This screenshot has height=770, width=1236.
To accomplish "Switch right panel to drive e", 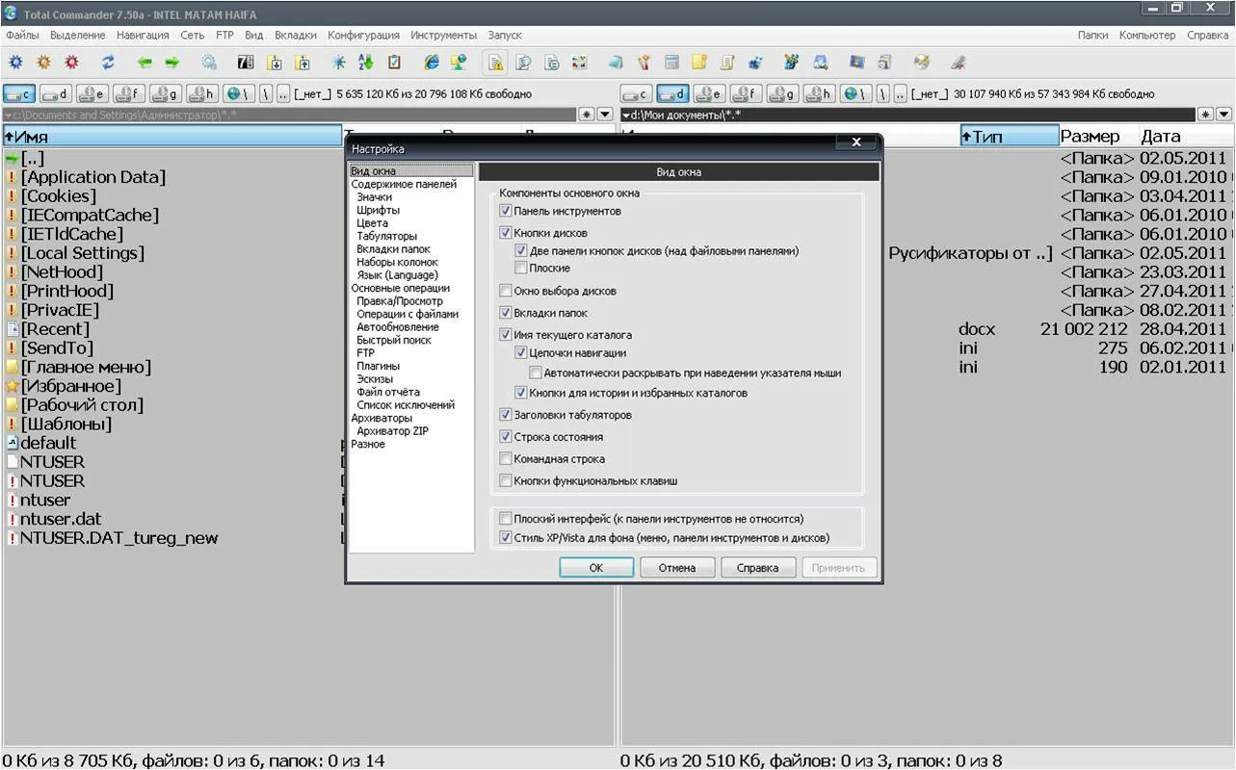I will click(709, 94).
